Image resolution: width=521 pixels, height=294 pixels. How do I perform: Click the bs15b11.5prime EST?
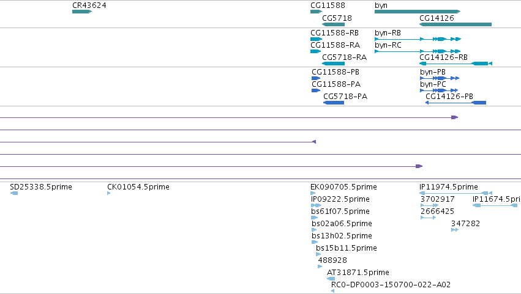point(318,254)
